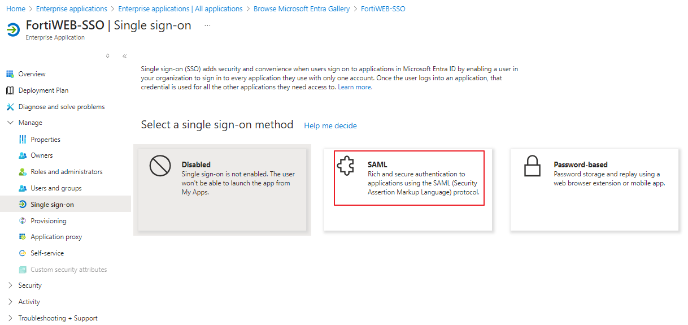688x325 pixels.
Task: Open the Learn more link
Action: (x=355, y=87)
